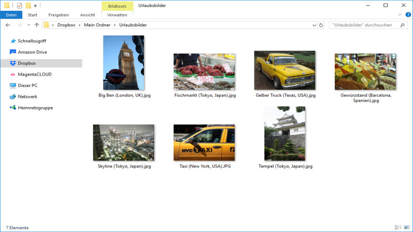Switch to the Ansicht ribbon tab
The height and width of the screenshot is (232, 413).
87,14
